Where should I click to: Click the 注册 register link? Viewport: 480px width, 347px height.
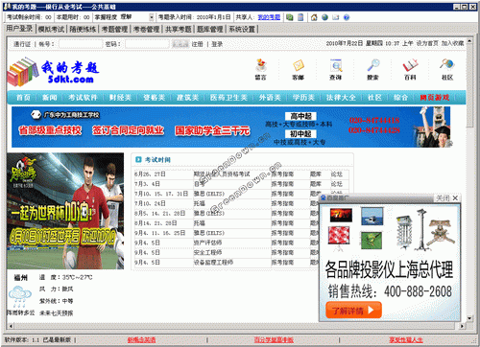coord(197,44)
